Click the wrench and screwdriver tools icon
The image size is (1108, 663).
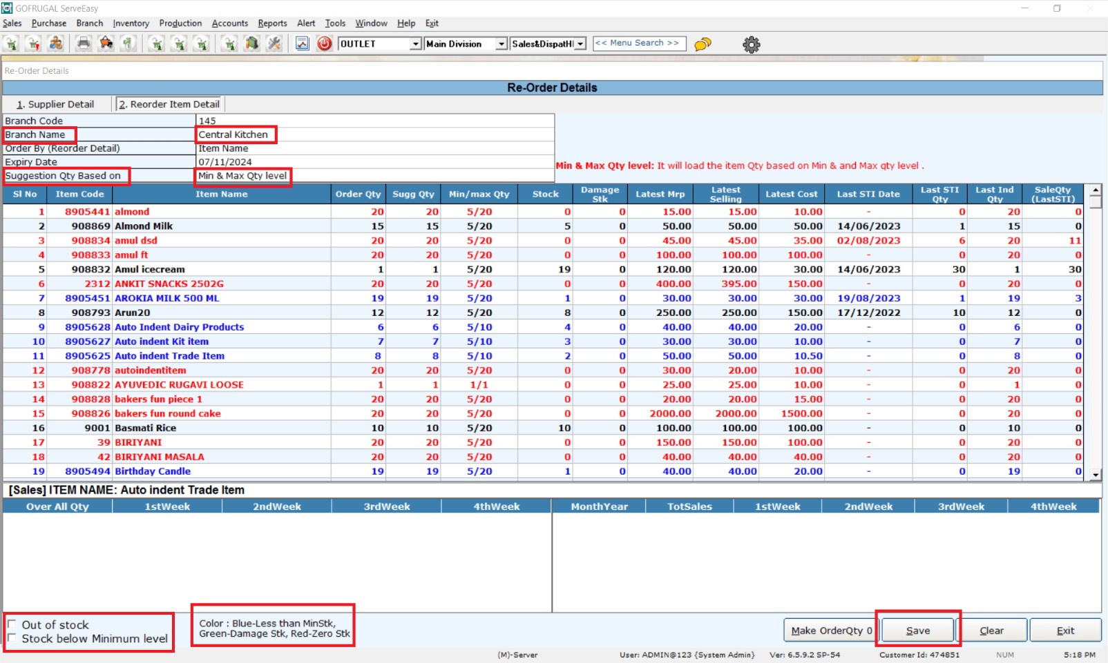click(x=274, y=43)
